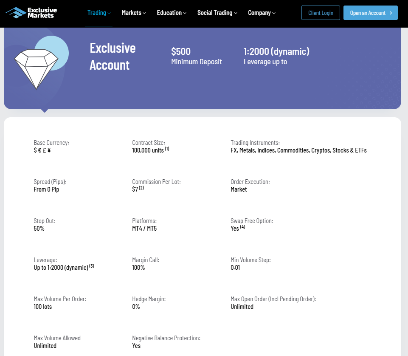This screenshot has height=356, width=408.
Task: Click the footnote (1) superscript
Action: pyautogui.click(x=167, y=149)
